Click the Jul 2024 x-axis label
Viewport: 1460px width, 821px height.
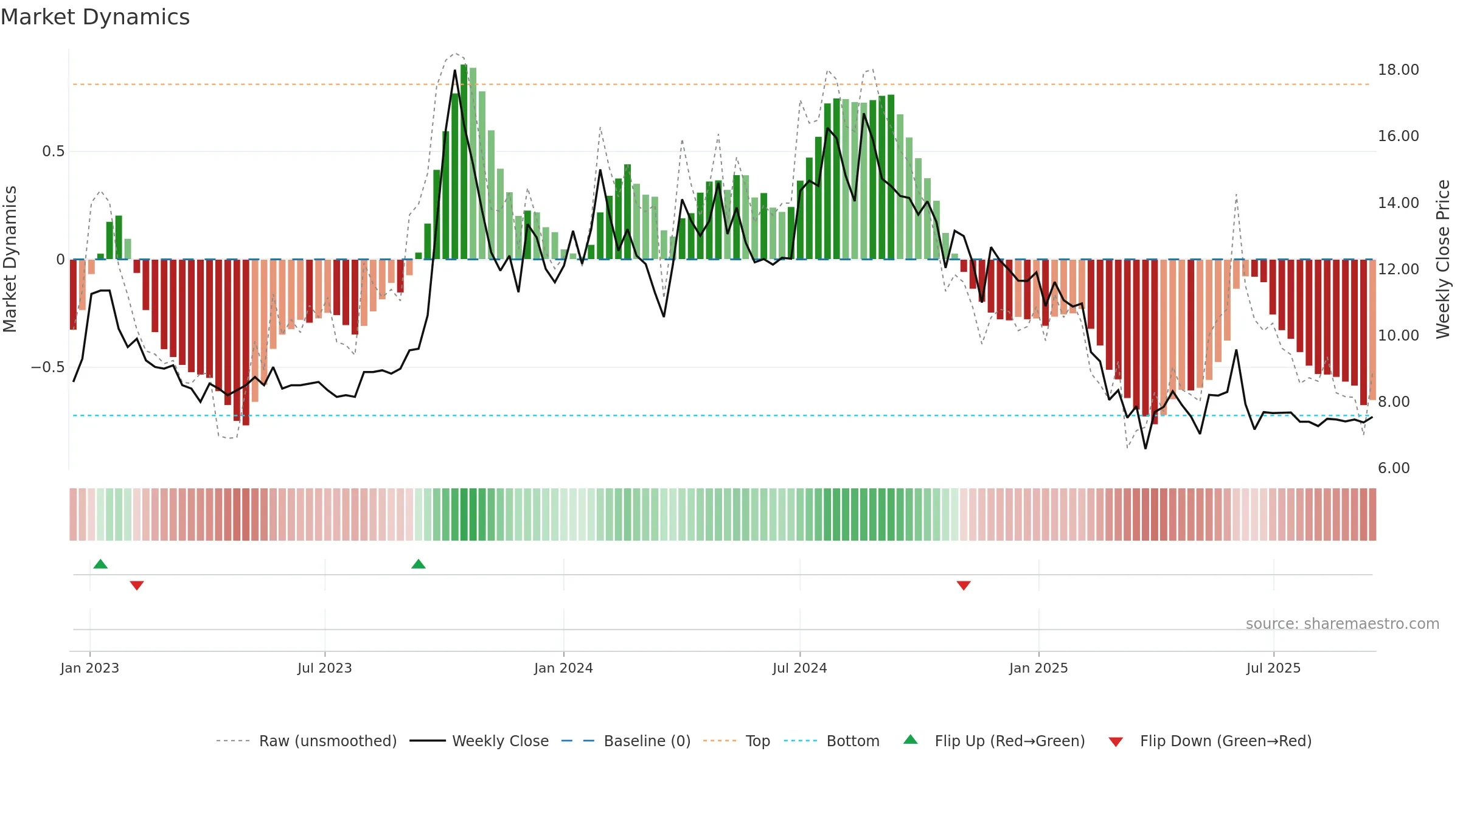tap(800, 668)
